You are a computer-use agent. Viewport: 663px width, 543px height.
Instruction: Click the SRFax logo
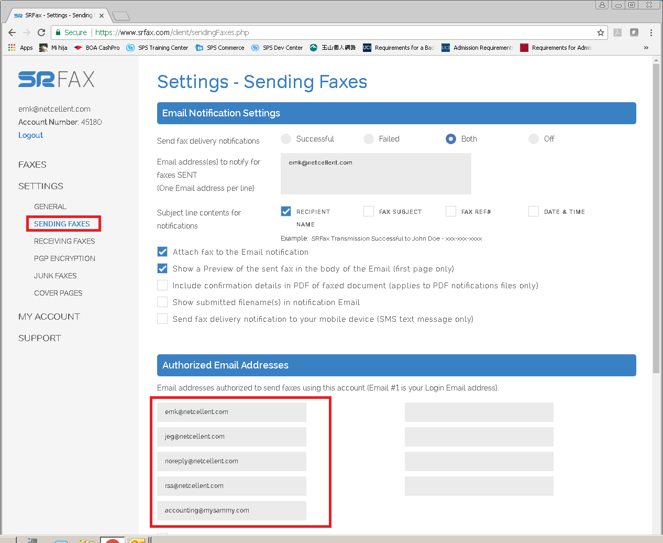[x=57, y=80]
